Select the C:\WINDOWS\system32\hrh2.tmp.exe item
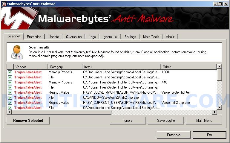230x143 pixels. pos(111,98)
